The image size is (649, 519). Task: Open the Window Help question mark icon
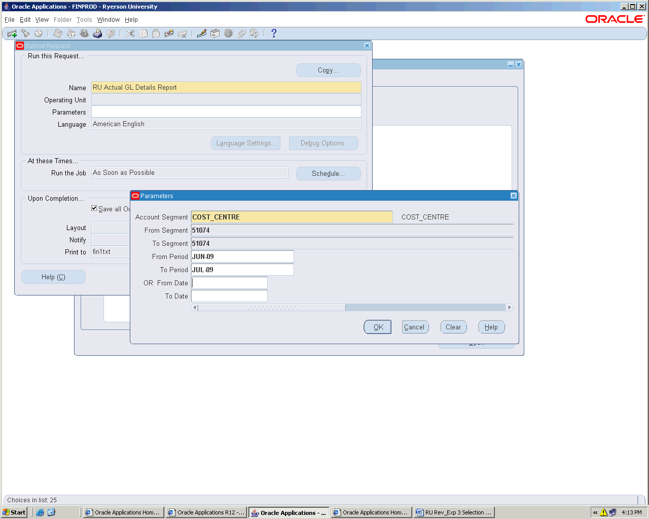coord(274,33)
